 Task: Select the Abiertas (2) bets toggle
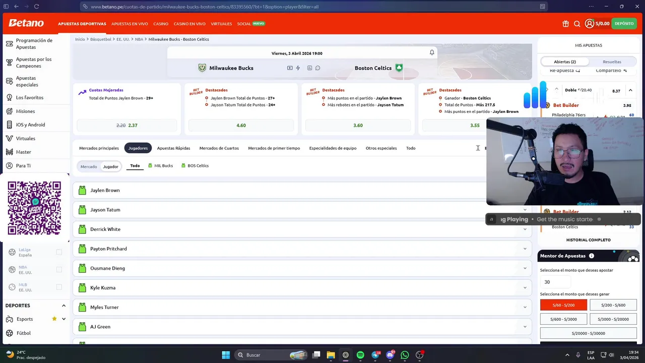[565, 62]
